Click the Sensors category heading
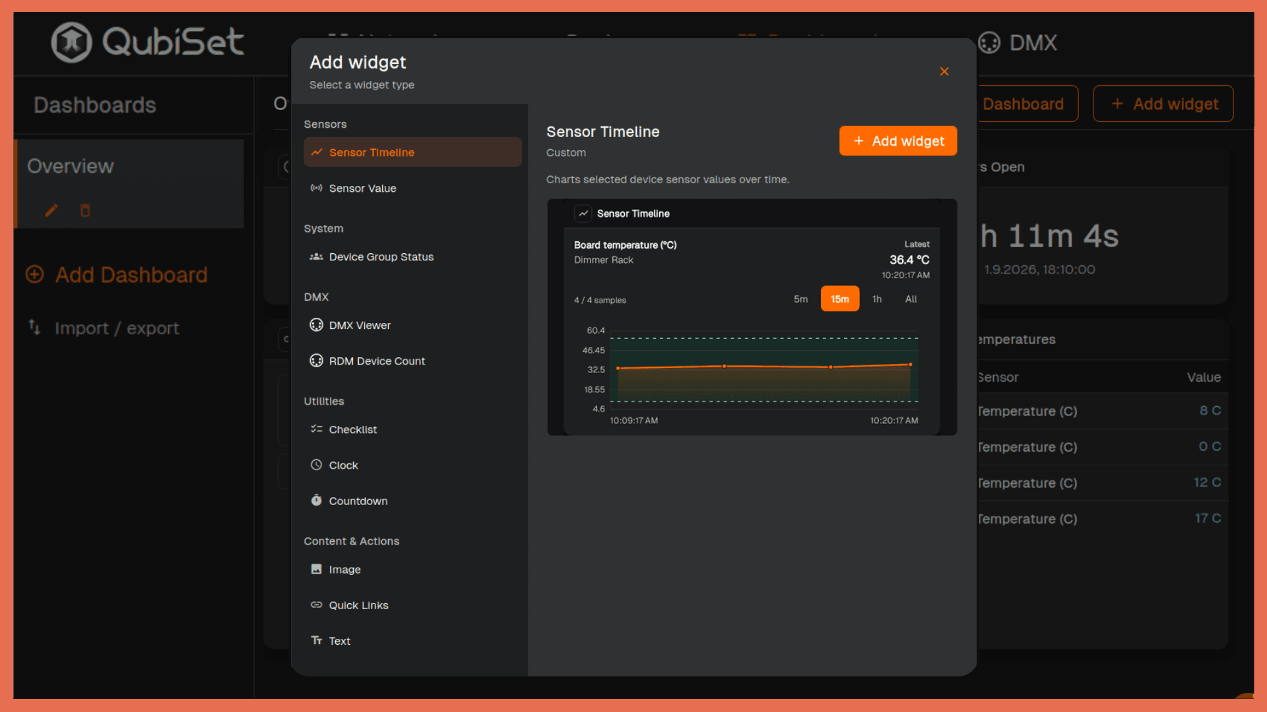 click(325, 124)
